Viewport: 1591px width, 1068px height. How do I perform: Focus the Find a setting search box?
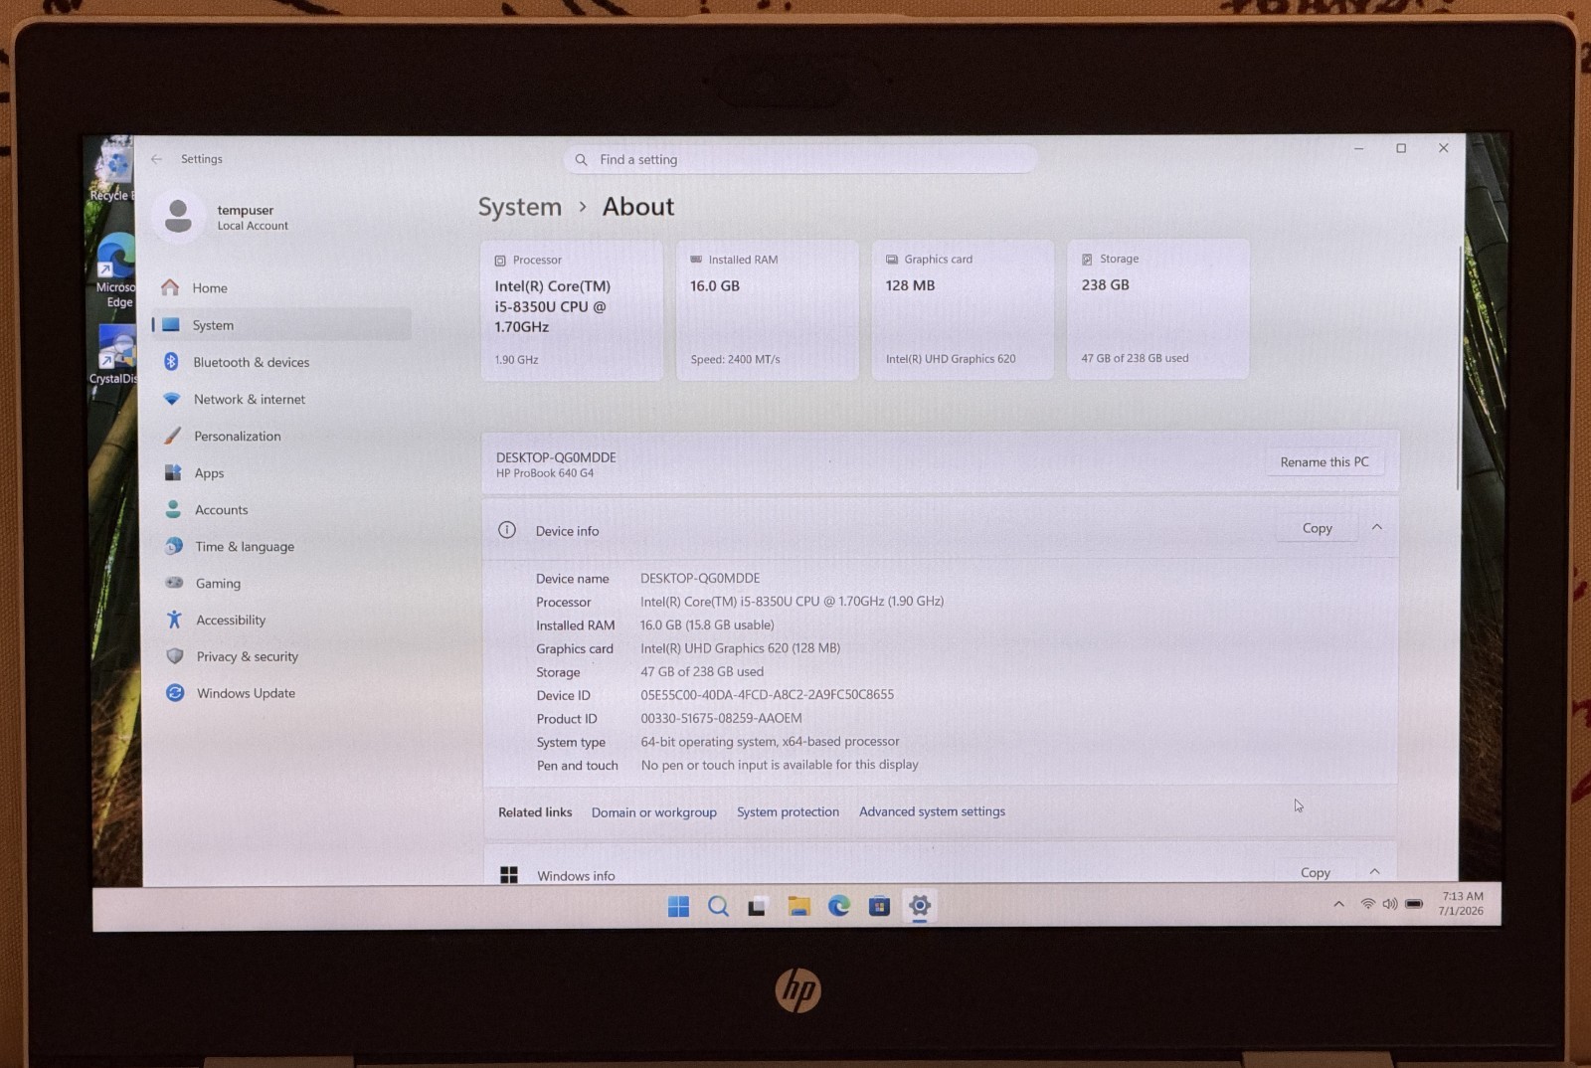(800, 159)
